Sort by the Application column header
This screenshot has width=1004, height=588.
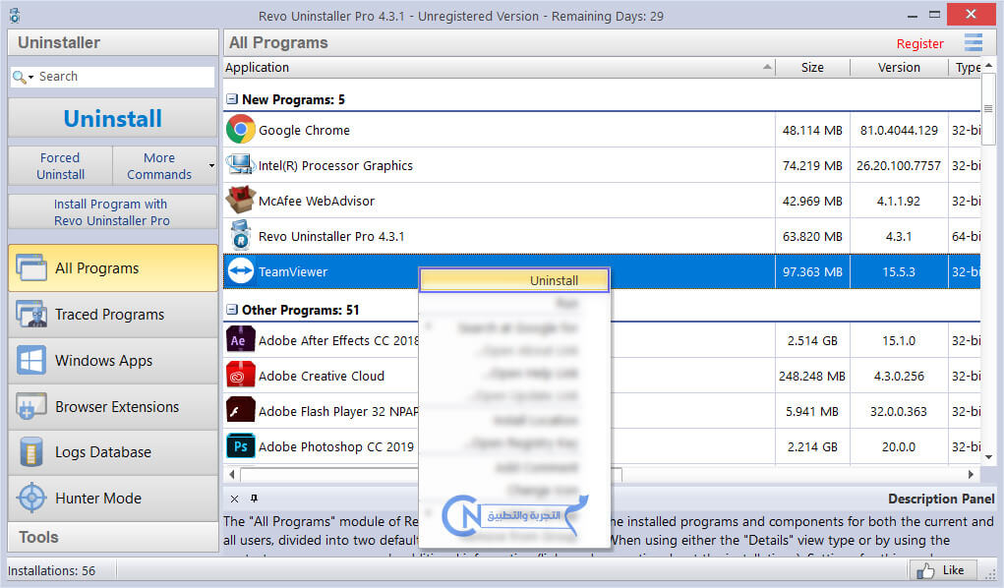tap(499, 67)
